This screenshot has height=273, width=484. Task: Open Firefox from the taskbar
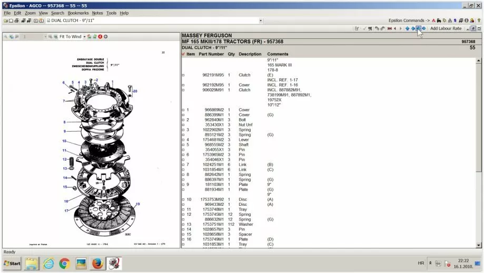coord(97,264)
